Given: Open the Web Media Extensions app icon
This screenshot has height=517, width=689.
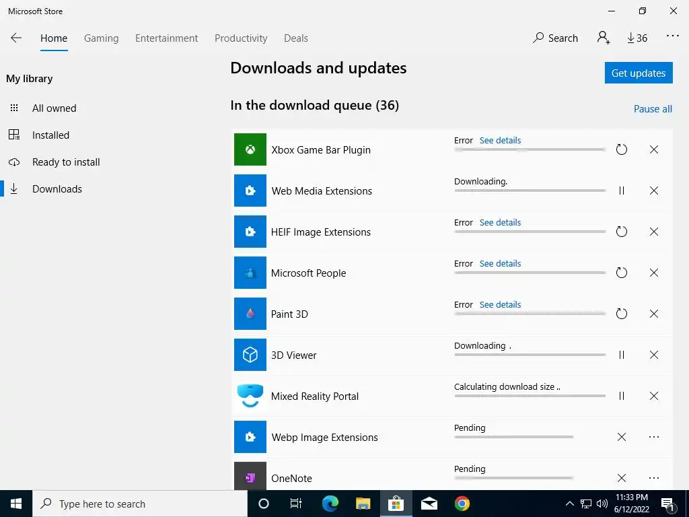Looking at the screenshot, I should click(x=250, y=191).
